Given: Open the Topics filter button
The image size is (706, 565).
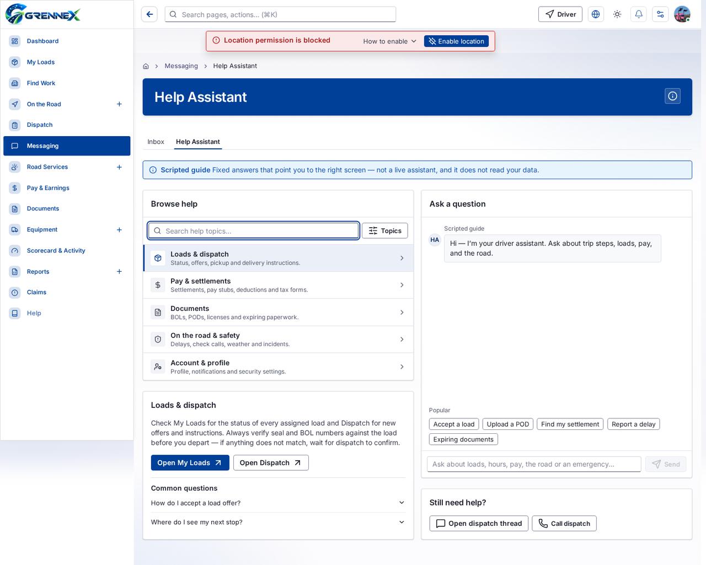Looking at the screenshot, I should [x=385, y=231].
